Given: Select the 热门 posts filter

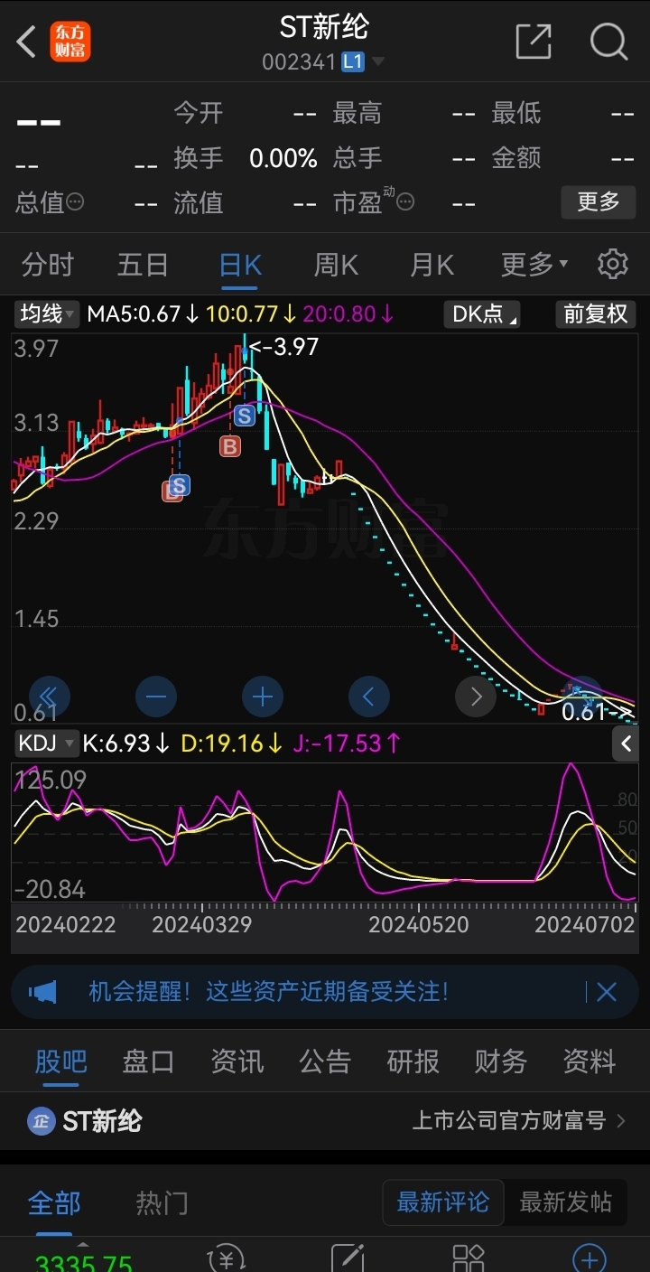Looking at the screenshot, I should [162, 1202].
